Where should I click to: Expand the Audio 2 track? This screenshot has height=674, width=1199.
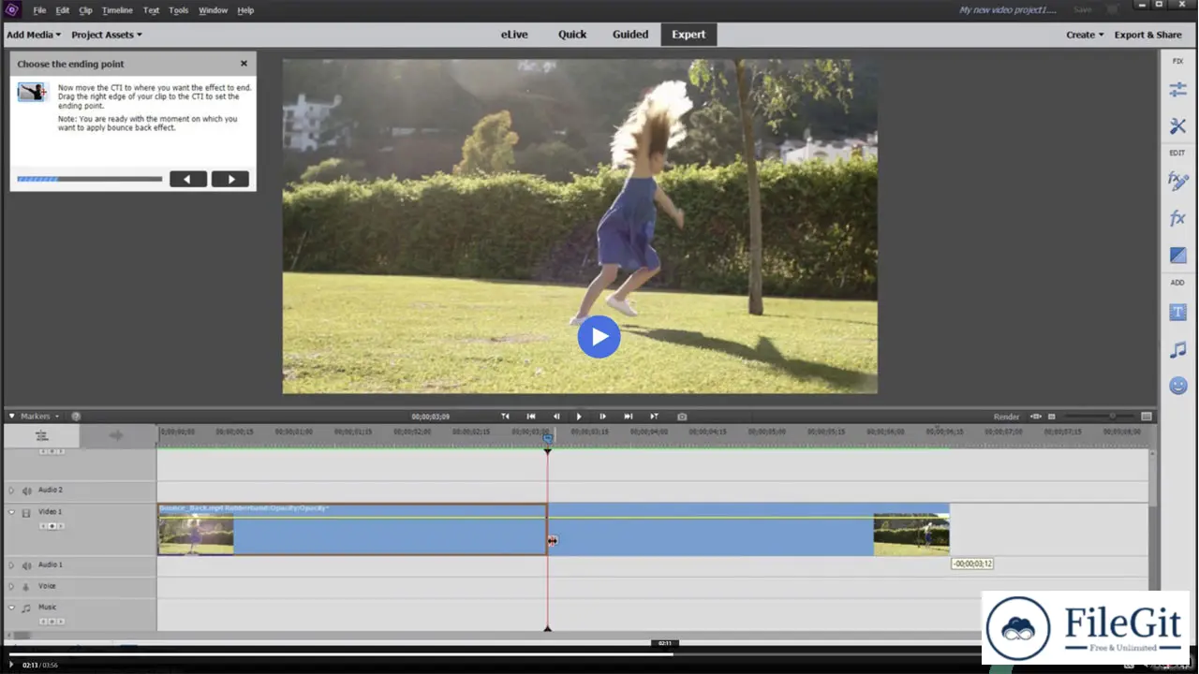click(x=11, y=491)
